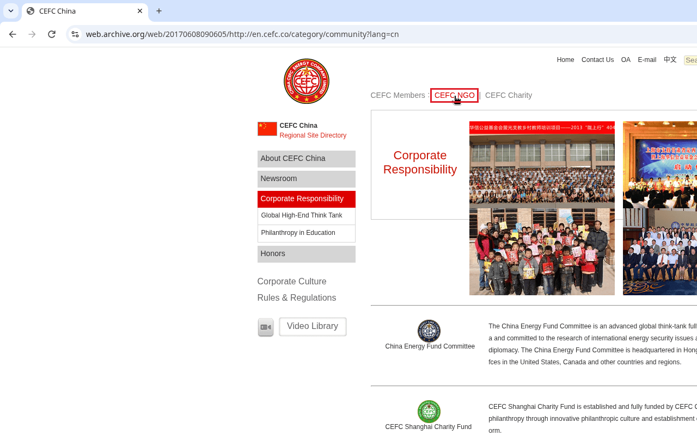Open the Corporate Culture link
The image size is (697, 435).
pos(292,282)
